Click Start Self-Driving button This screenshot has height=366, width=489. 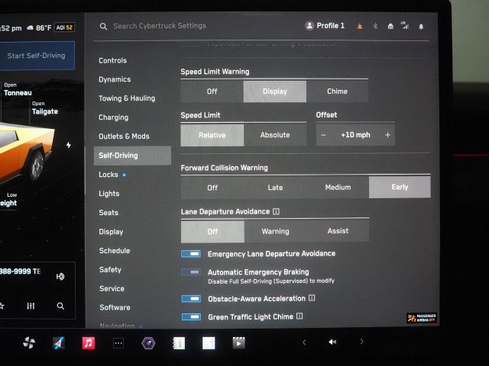[37, 56]
